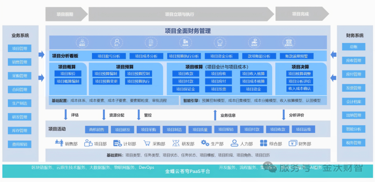Click the 人力部 person icon
Viewport: 375px width, 182px height.
tap(234, 143)
